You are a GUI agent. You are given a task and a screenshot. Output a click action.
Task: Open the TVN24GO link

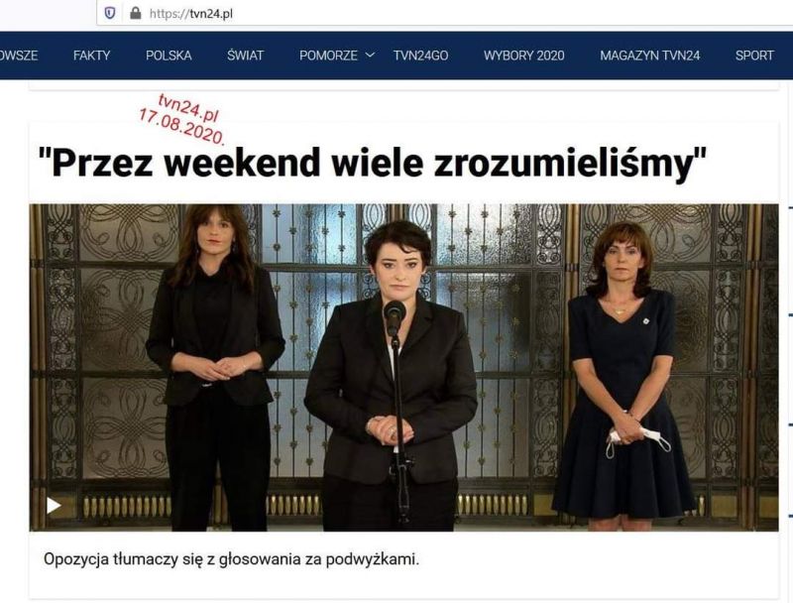click(420, 56)
